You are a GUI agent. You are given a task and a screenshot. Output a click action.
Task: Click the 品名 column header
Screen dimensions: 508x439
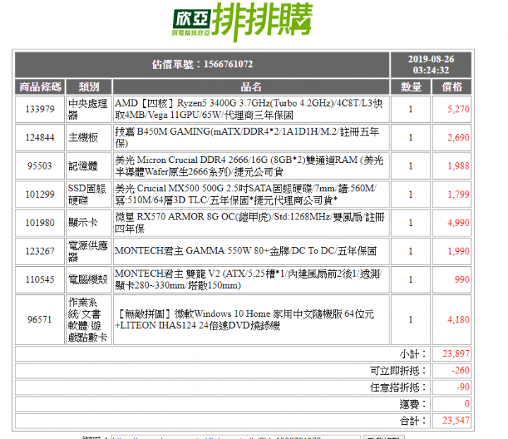pyautogui.click(x=250, y=87)
